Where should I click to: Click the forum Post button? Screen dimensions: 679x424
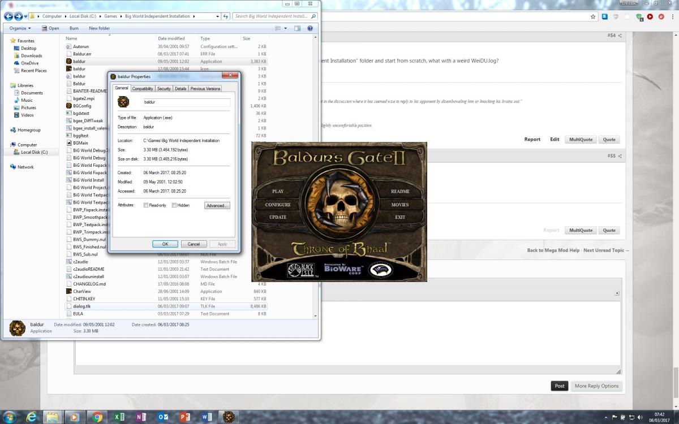[x=560, y=386]
